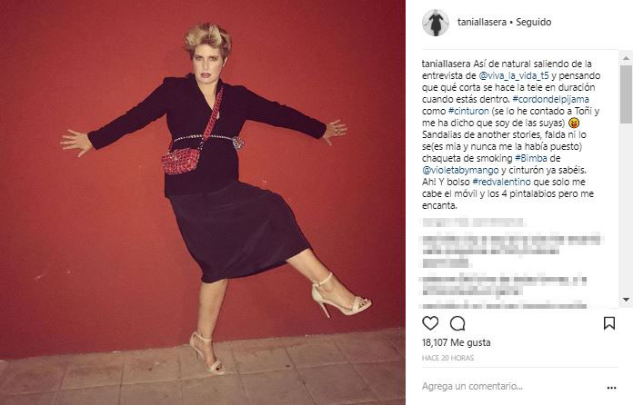633x405 pixels.
Task: Open the taniallasera profile avatar
Action: pyautogui.click(x=436, y=23)
